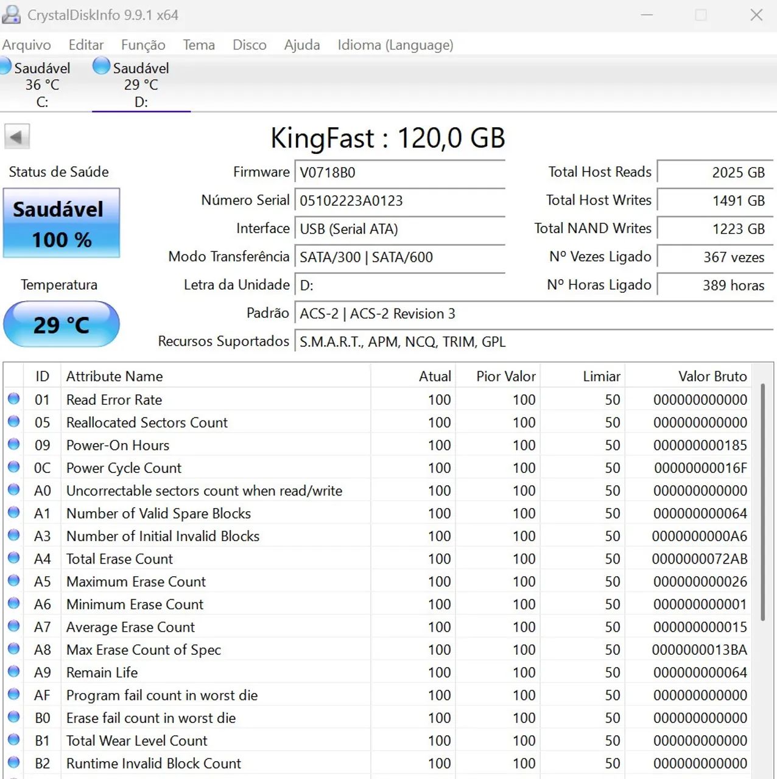
Task: Click status orb for Max Erase Count of Spec
Action: 13,649
